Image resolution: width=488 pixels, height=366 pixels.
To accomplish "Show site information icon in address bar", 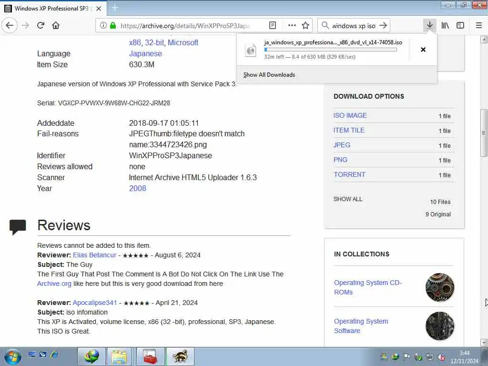I will (103, 26).
